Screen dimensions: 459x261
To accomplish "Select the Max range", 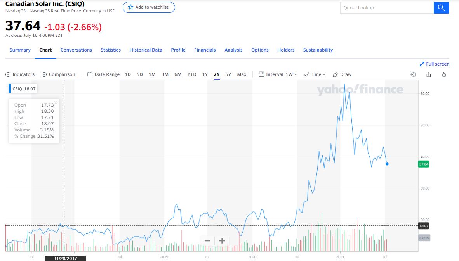I will pyautogui.click(x=242, y=74).
